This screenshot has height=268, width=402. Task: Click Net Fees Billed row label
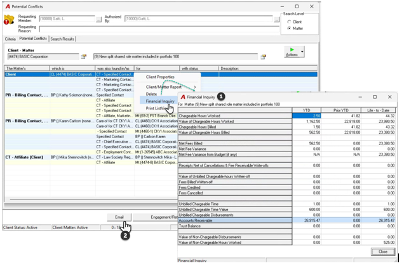235,143
